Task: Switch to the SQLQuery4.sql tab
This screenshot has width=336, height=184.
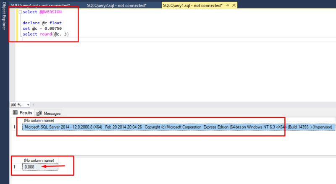Action: (x=40, y=5)
